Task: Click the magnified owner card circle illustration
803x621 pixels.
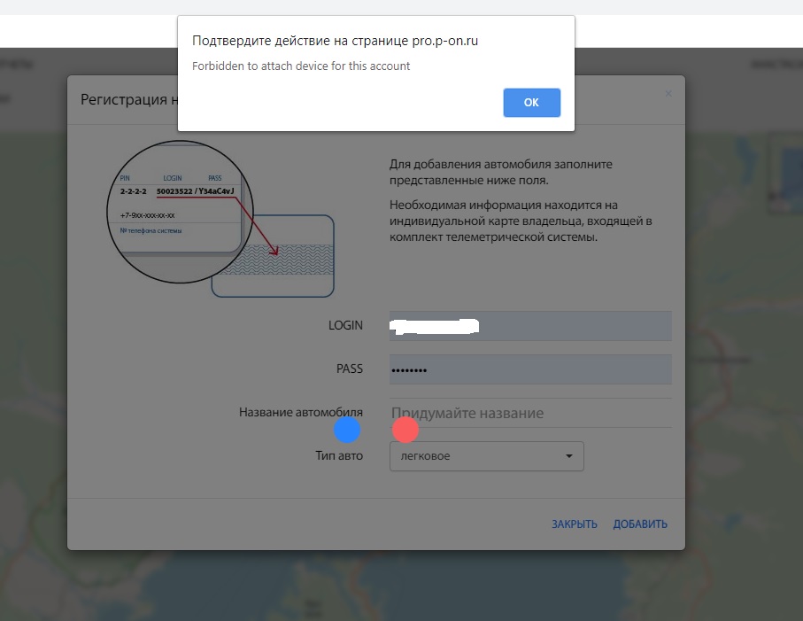Action: pyautogui.click(x=180, y=213)
